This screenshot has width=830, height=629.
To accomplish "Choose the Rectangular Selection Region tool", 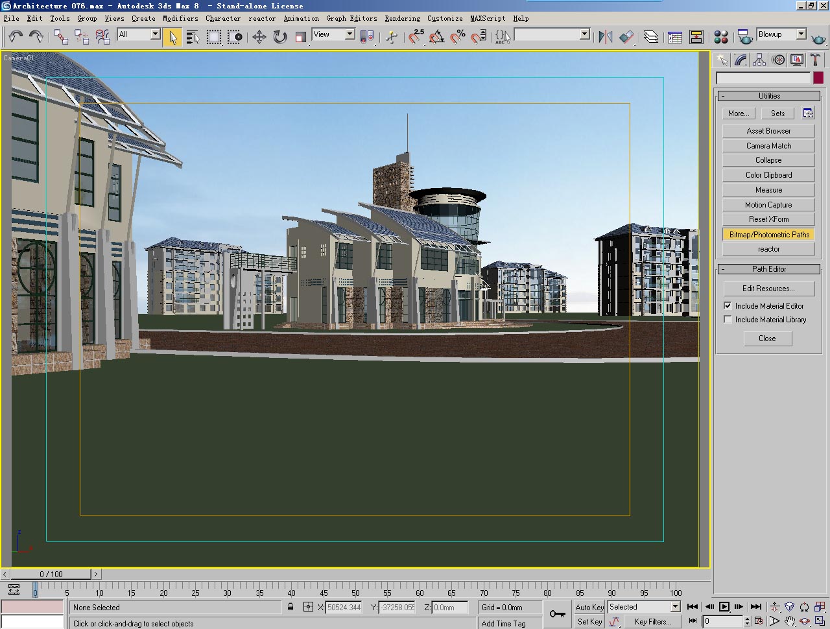I will click(x=214, y=37).
